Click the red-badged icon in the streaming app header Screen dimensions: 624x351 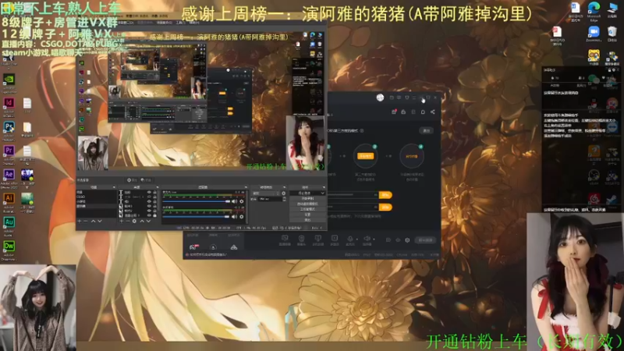(394, 112)
